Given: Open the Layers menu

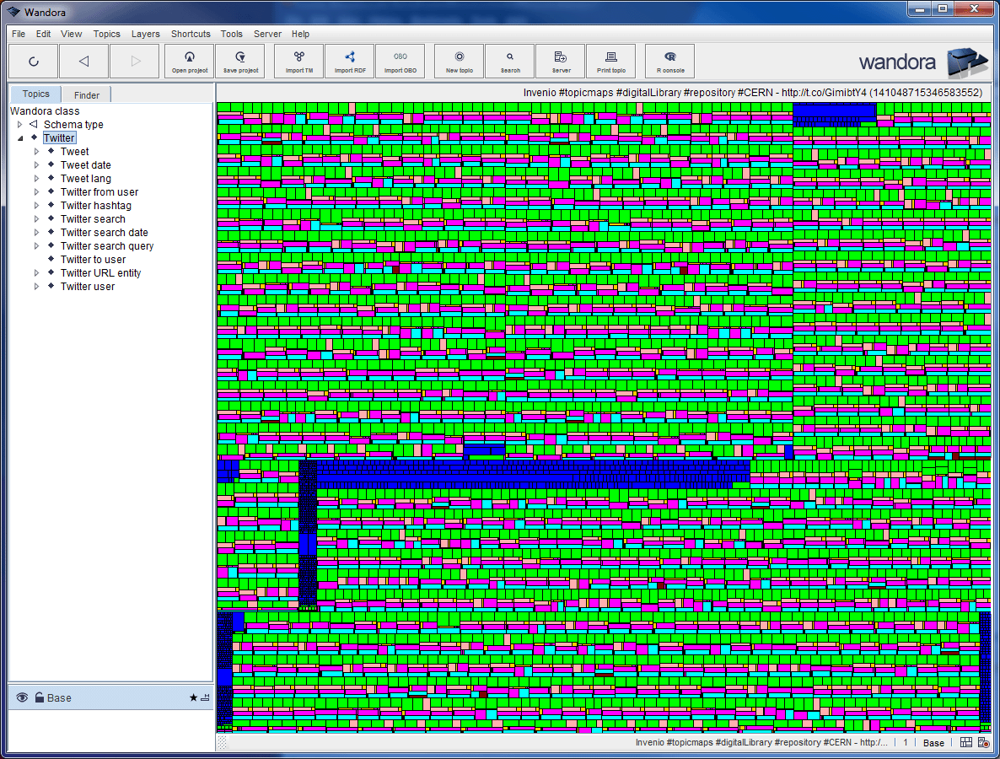Looking at the screenshot, I should [x=145, y=34].
